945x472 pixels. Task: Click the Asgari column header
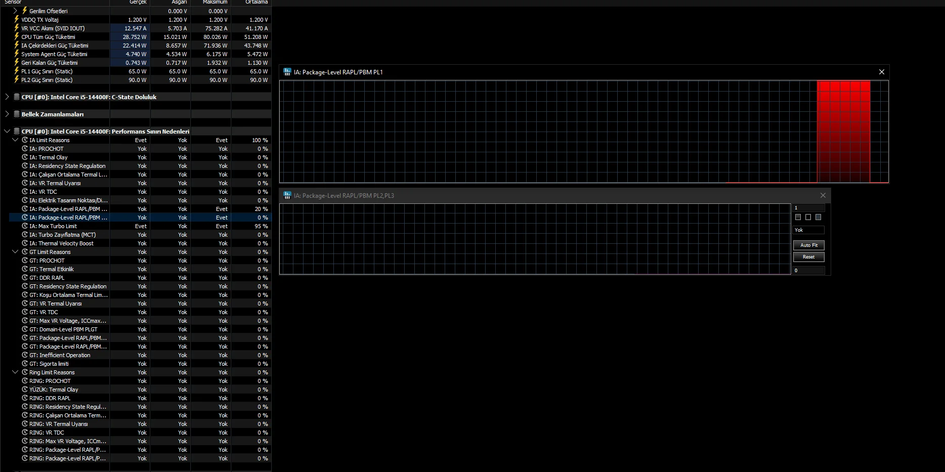coord(170,3)
